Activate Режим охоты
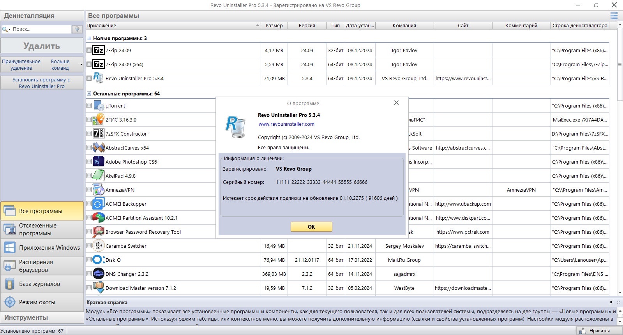623x335 pixels. coord(42,302)
